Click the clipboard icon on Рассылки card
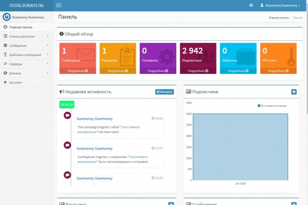Screen dimensions: 308x205 [x=127, y=56]
